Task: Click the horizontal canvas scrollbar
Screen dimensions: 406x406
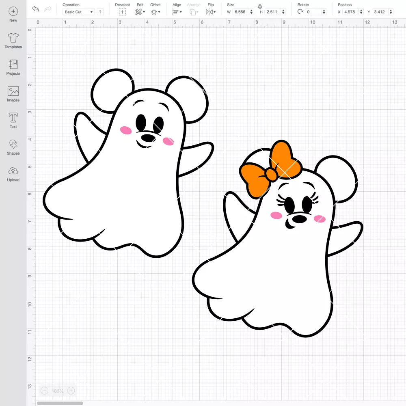Action: (60, 403)
